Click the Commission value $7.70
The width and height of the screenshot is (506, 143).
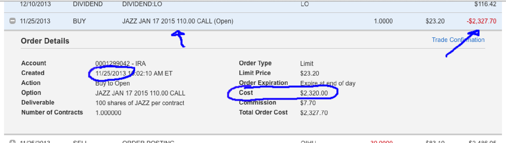308,103
